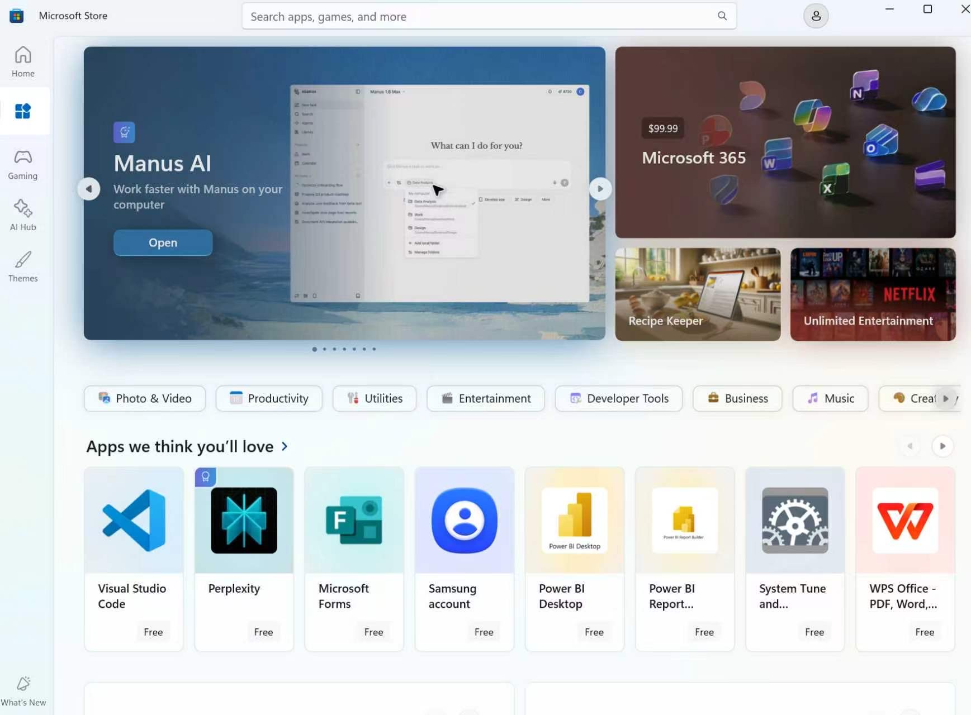The width and height of the screenshot is (971, 715).
Task: Click the Manus AI app icon
Action: tap(124, 132)
